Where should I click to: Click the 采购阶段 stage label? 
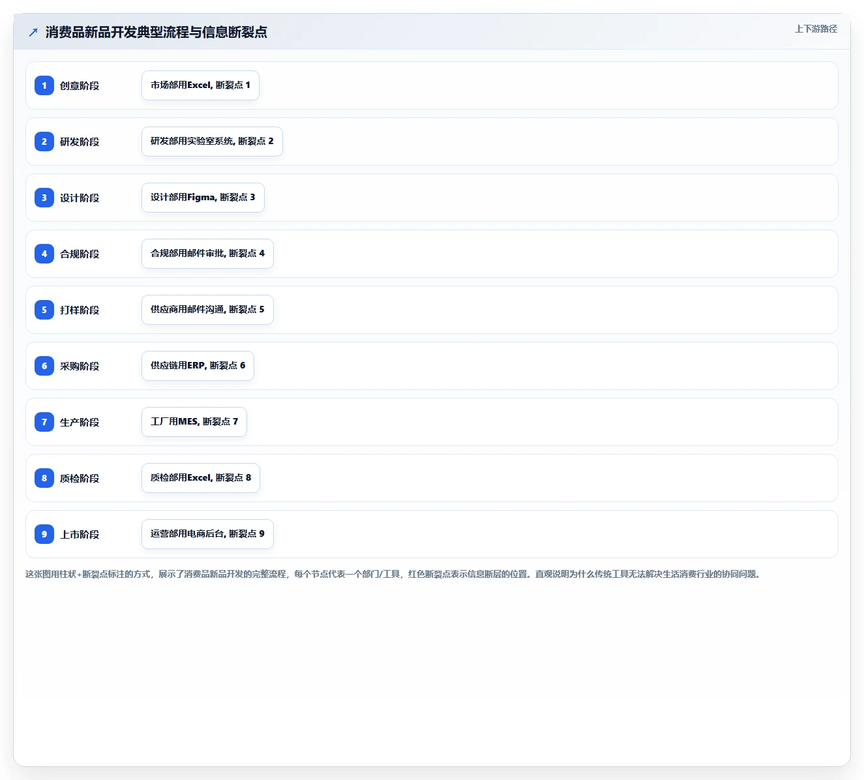click(x=80, y=367)
